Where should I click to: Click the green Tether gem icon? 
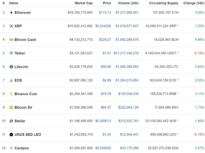(11, 53)
